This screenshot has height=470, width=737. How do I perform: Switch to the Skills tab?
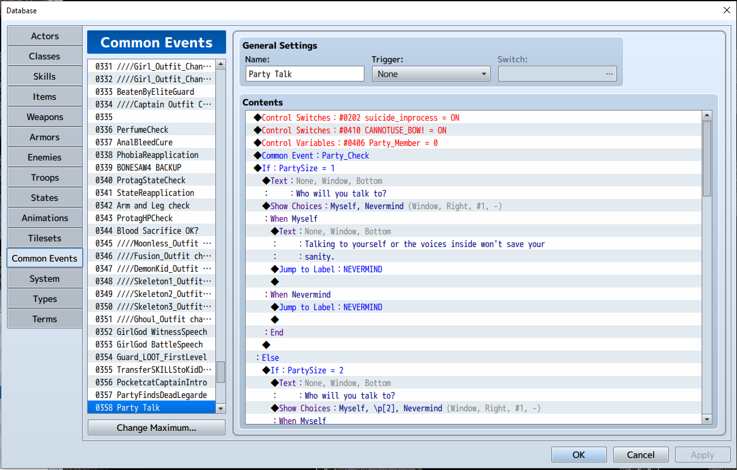[45, 76]
